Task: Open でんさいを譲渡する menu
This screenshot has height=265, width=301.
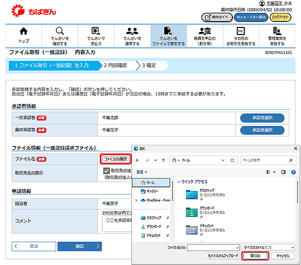Action: tap(132, 36)
